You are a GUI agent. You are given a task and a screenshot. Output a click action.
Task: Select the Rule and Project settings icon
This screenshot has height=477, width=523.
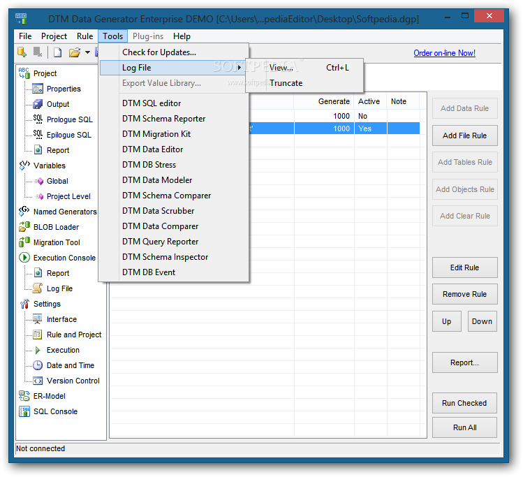click(38, 335)
